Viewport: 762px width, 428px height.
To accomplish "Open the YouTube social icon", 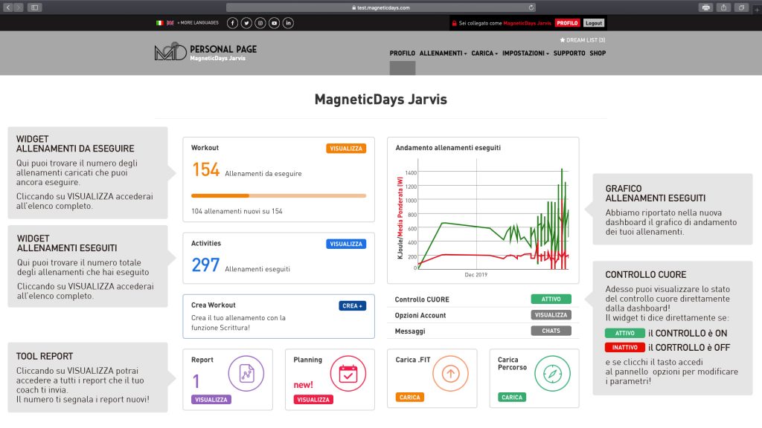I will click(x=274, y=23).
